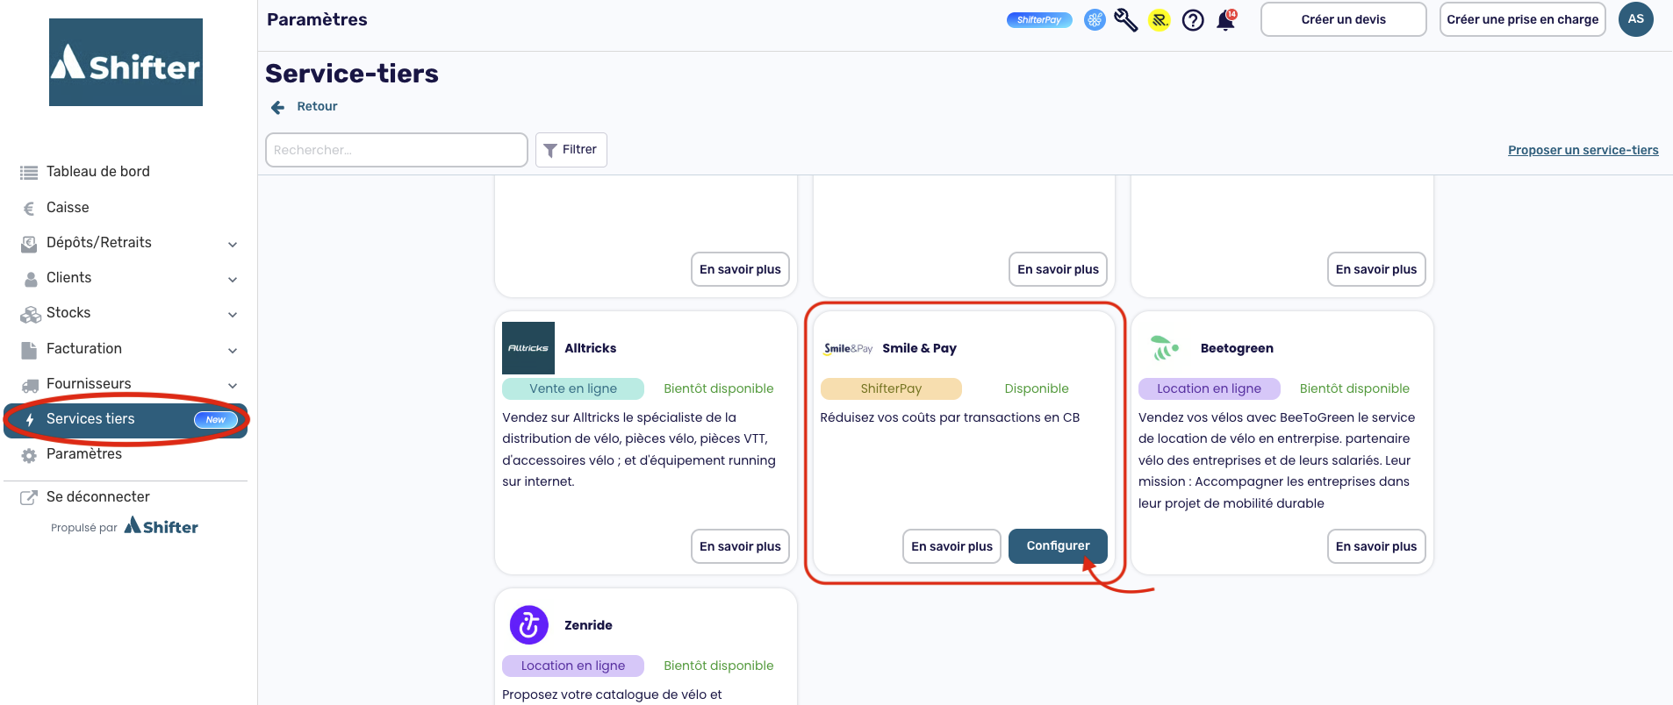Click the Propulsé par Shifter footer logo
The image size is (1673, 705).
(x=161, y=526)
